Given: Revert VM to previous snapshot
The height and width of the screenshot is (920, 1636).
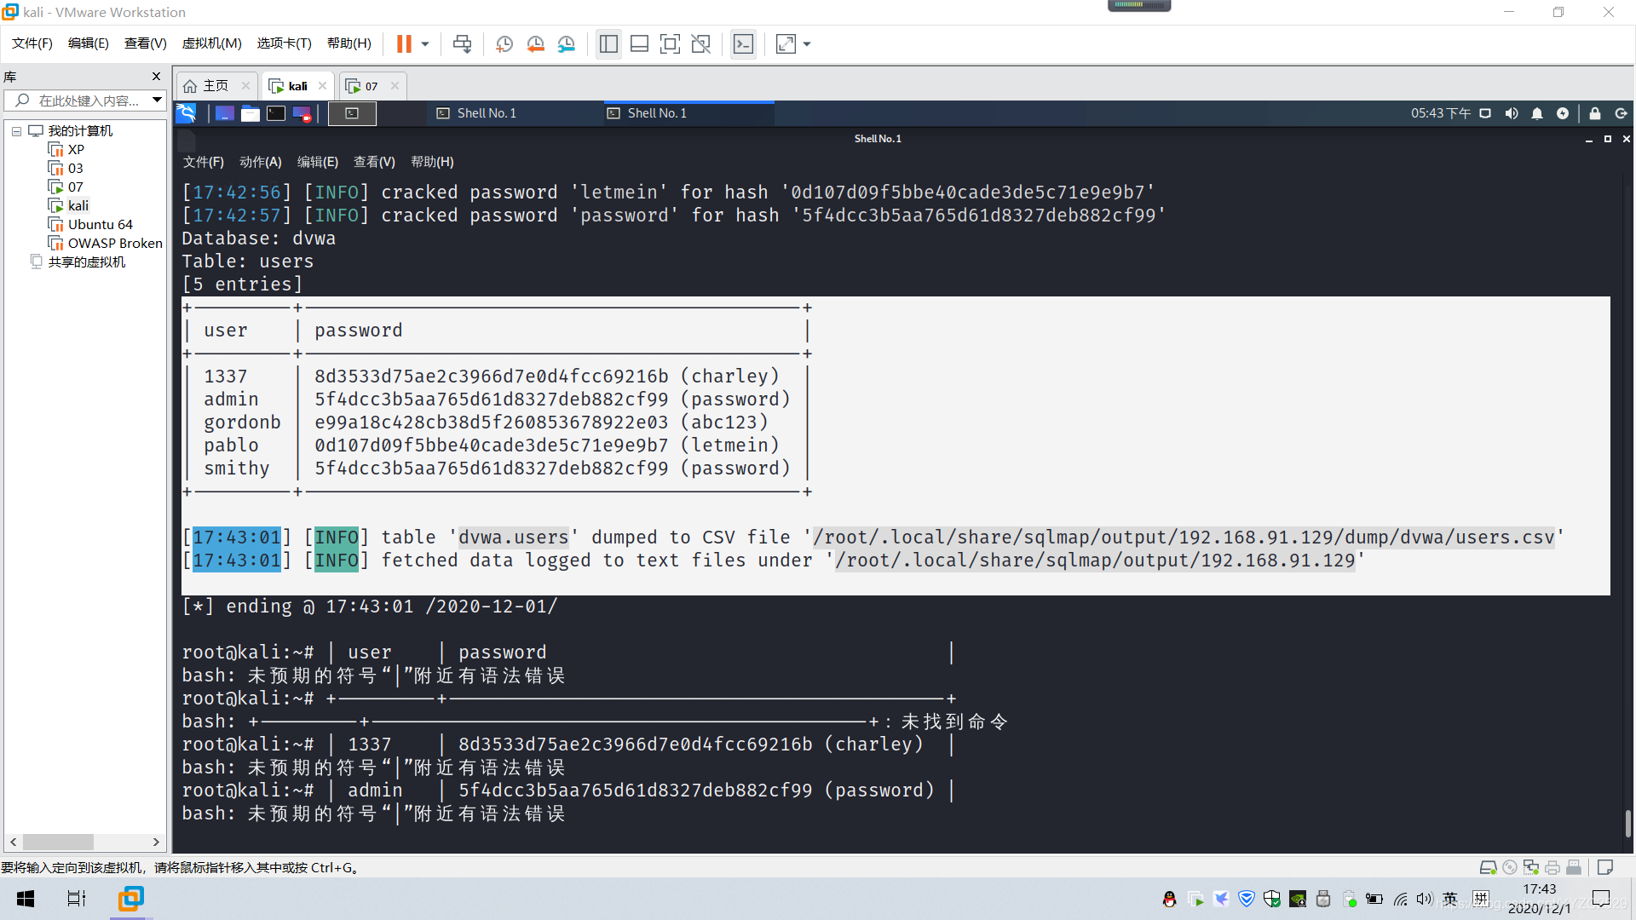Looking at the screenshot, I should tap(535, 43).
